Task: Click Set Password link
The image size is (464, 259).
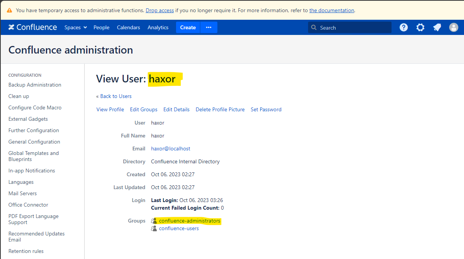Action: point(266,109)
